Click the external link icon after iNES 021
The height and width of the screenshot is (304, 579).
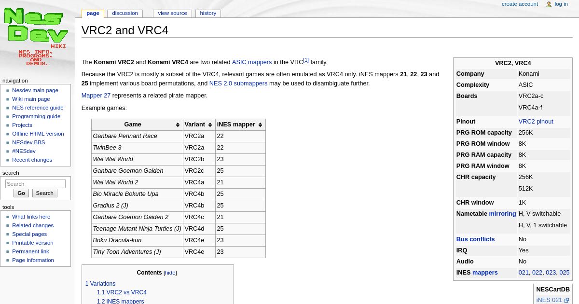pyautogui.click(x=566, y=300)
